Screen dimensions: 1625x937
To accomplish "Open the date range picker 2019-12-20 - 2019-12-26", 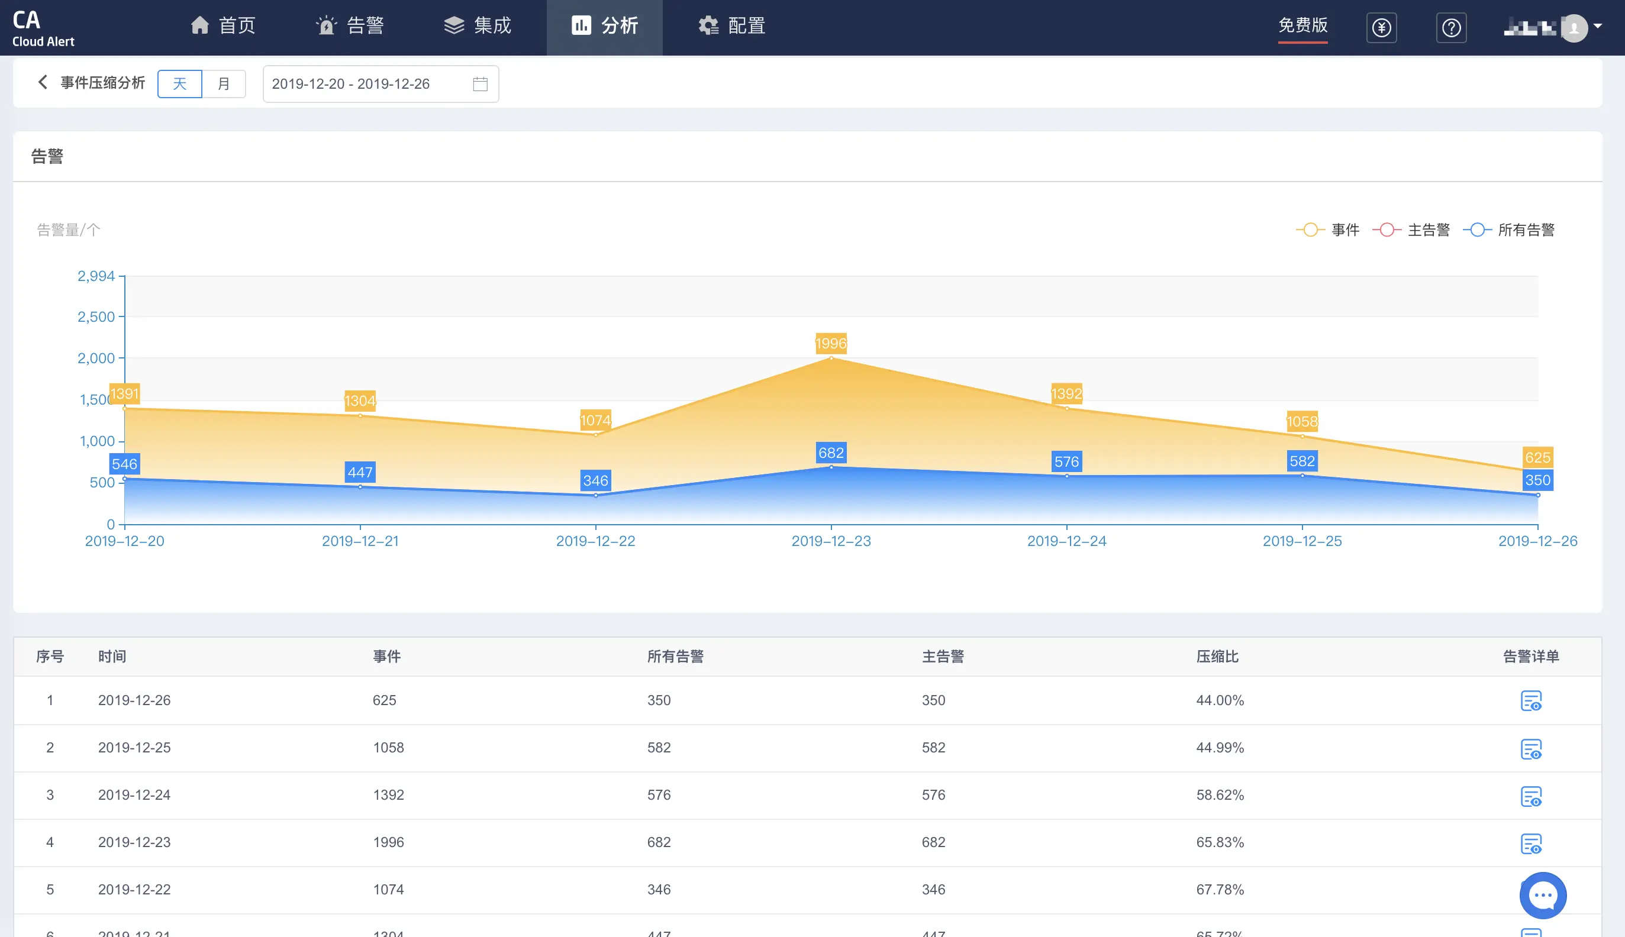I will click(x=367, y=83).
